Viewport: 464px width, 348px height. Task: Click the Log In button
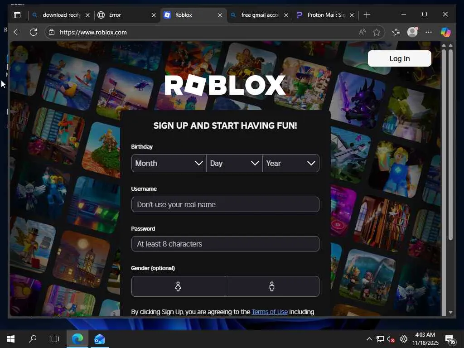400,58
